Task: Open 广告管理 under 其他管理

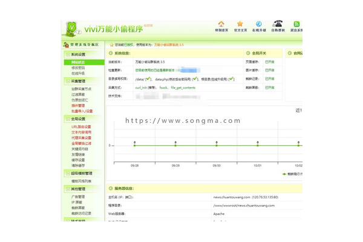Action: tap(78, 197)
